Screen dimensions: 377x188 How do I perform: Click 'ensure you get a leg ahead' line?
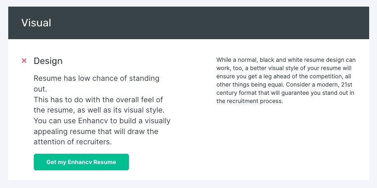coord(284,76)
